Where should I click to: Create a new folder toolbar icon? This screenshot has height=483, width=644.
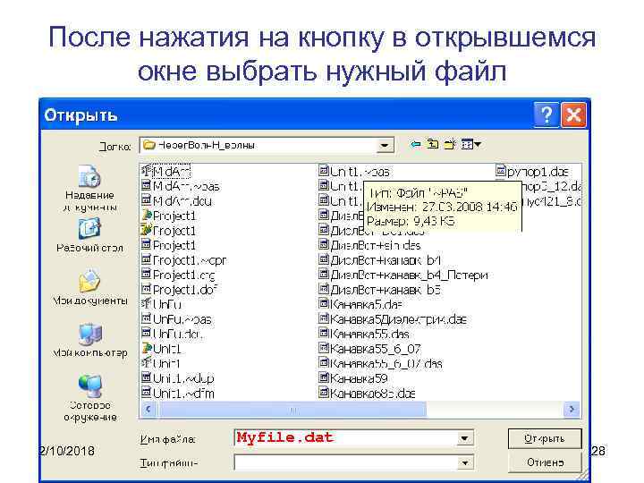tap(450, 144)
